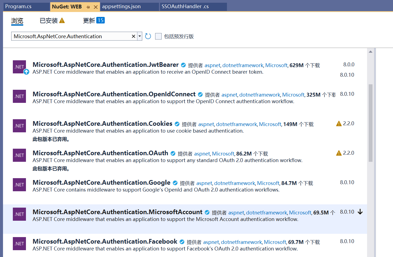Screen dimensions: 393x257
Task: Click the verified badge next to Cookies
Action: 177,124
